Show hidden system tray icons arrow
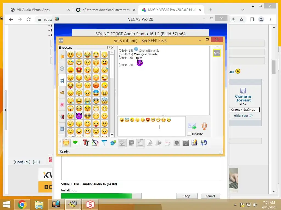The height and width of the screenshot is (210, 281). pyautogui.click(x=235, y=205)
